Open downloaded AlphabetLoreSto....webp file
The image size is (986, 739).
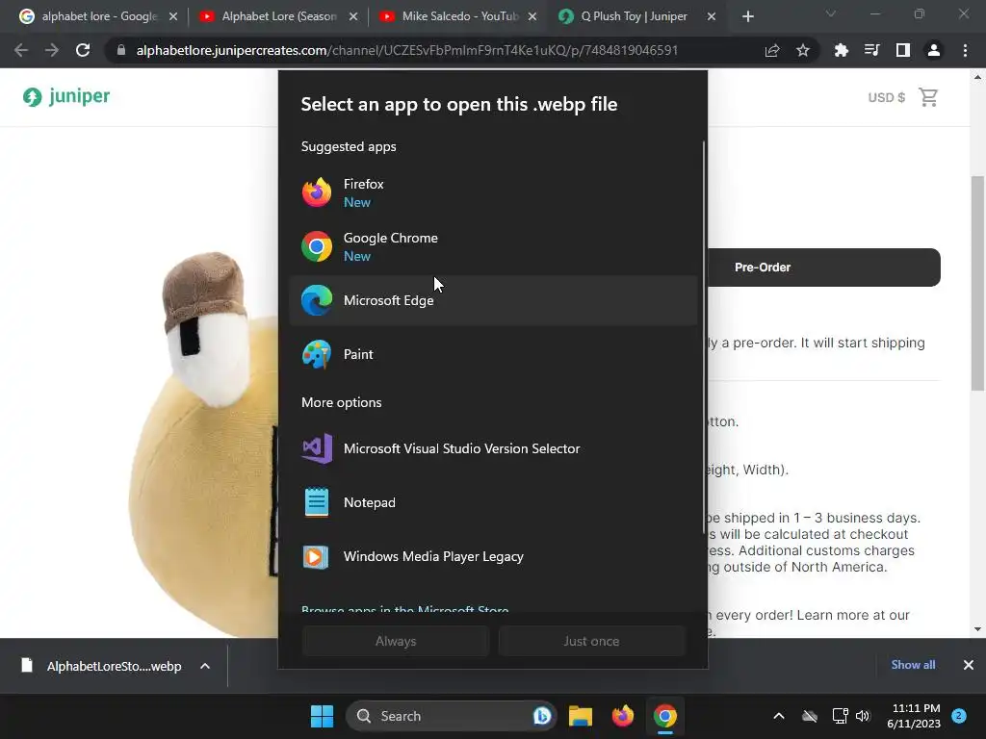pyautogui.click(x=101, y=666)
